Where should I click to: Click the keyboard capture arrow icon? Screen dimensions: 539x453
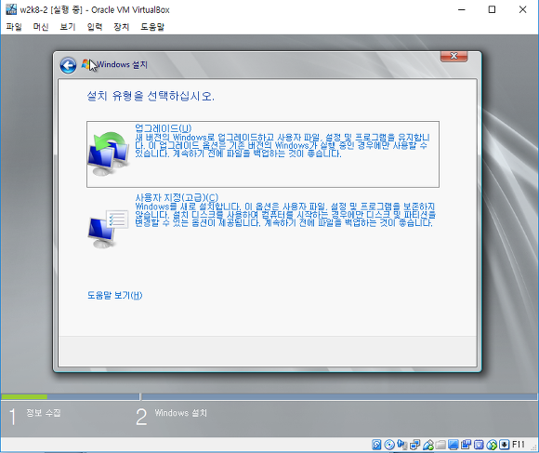point(505,445)
